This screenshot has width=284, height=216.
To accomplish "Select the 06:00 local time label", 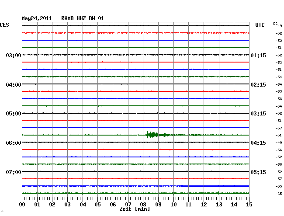I will tap(14, 143).
